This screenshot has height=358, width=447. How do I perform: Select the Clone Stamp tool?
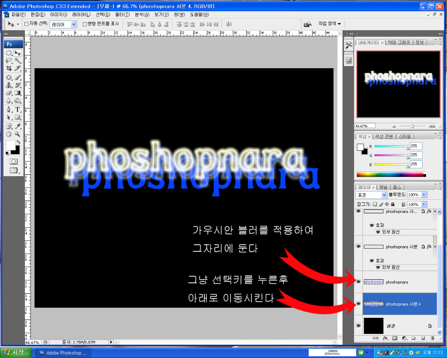[x=9, y=85]
